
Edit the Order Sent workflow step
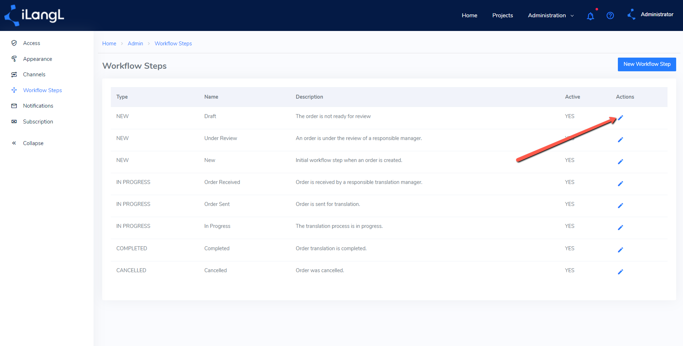click(x=620, y=206)
